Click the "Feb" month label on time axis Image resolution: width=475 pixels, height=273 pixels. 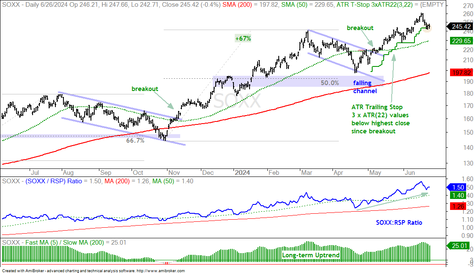274,173
